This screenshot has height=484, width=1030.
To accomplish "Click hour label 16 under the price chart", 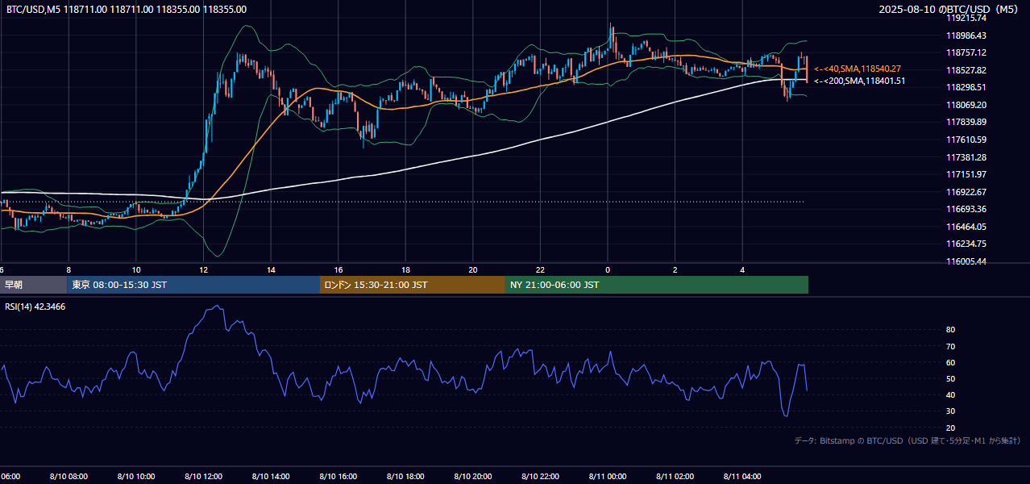I will pyautogui.click(x=338, y=270).
